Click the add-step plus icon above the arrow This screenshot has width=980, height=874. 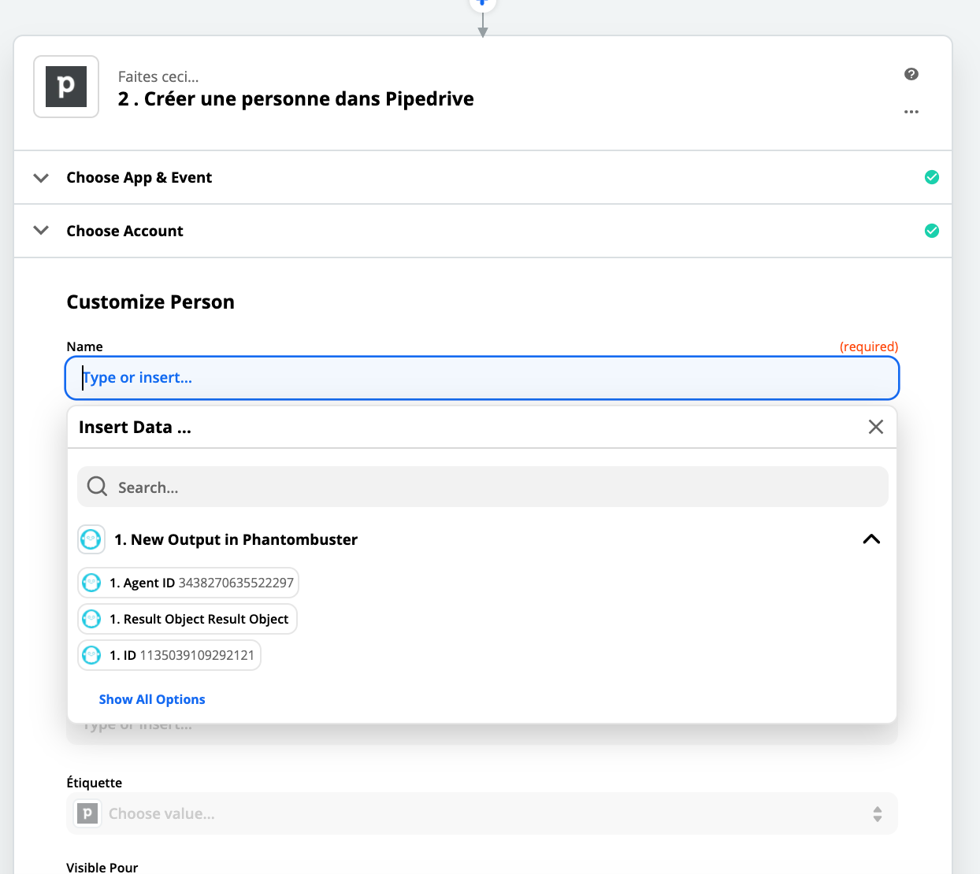click(483, 2)
